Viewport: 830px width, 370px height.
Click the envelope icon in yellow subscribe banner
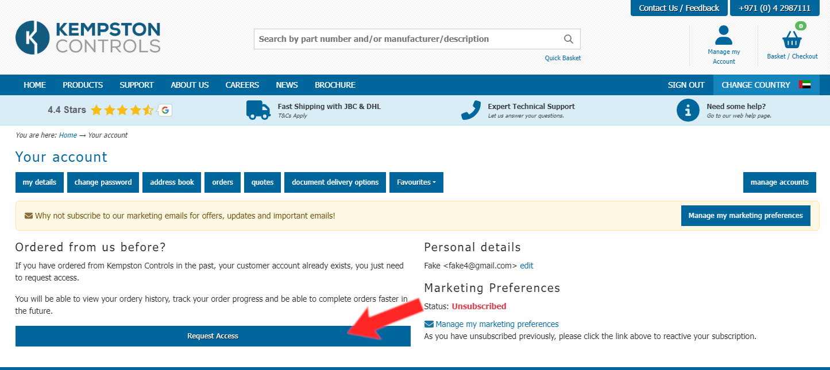(x=29, y=216)
